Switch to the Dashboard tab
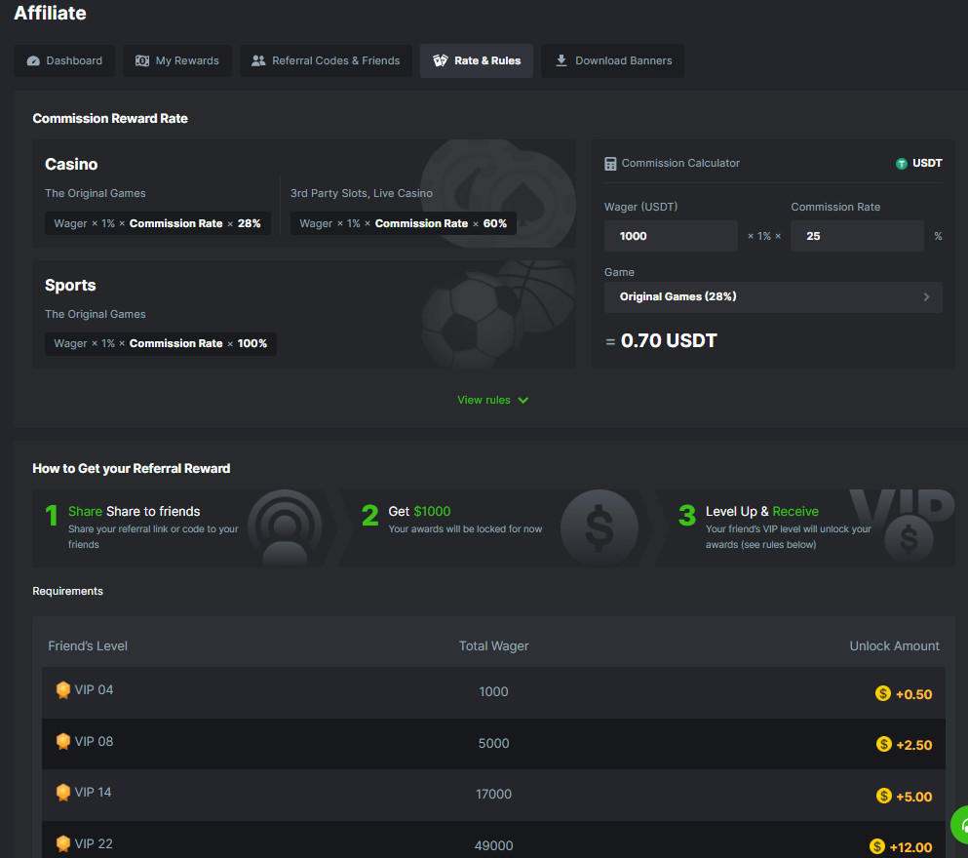The image size is (968, 858). pyautogui.click(x=64, y=60)
